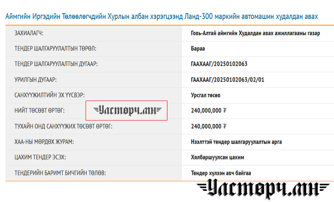This screenshot has height=202, width=334.
Task: Click ТУХАЙН ОНД САНХҮҮЖИХ ТӨСӨВТ ӨРТӨГ label
Action: 63,126
